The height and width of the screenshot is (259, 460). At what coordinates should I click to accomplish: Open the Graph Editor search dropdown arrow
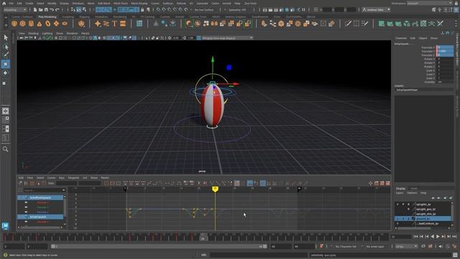pos(63,190)
